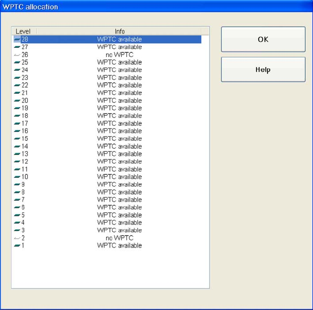
Task: Click 'WPTC available' for level 25
Action: pyautogui.click(x=120, y=62)
